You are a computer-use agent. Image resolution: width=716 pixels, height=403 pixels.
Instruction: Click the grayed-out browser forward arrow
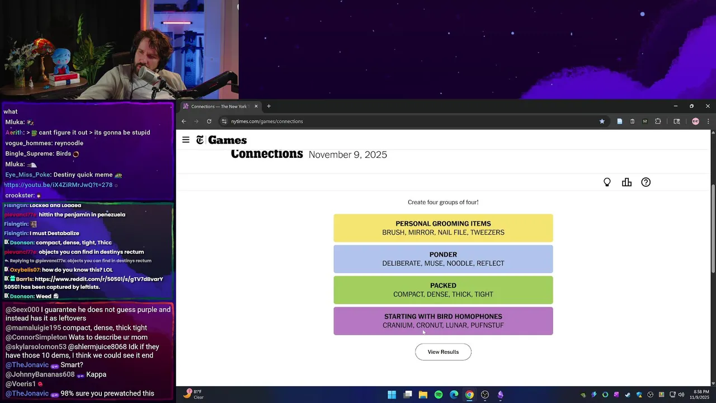click(x=196, y=121)
